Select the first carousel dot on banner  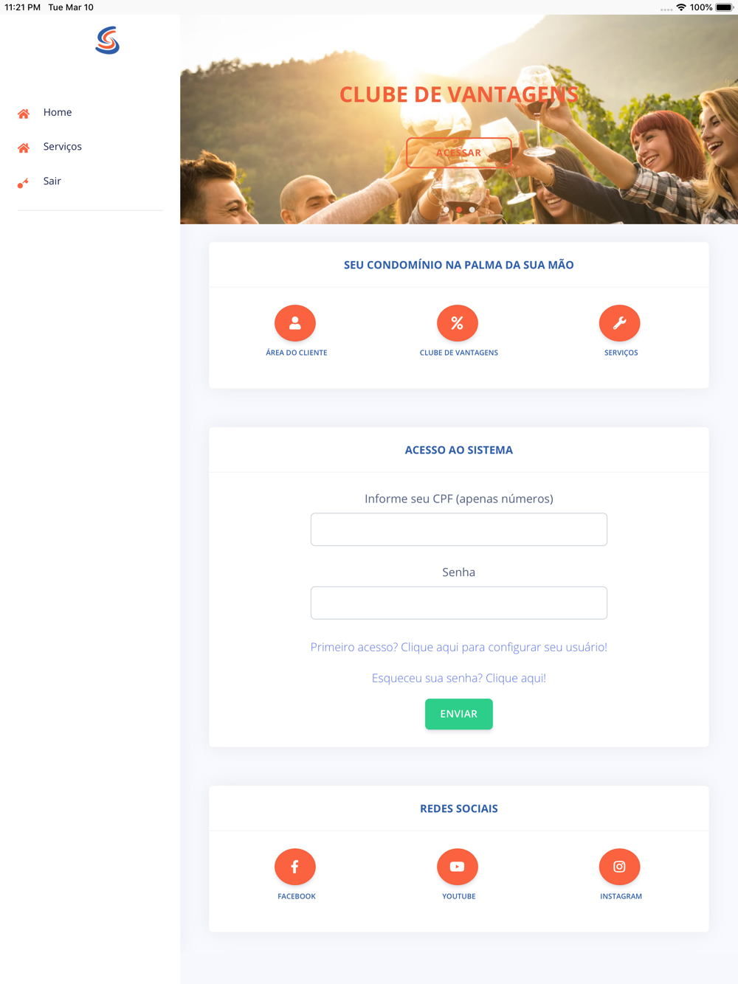pyautogui.click(x=446, y=209)
